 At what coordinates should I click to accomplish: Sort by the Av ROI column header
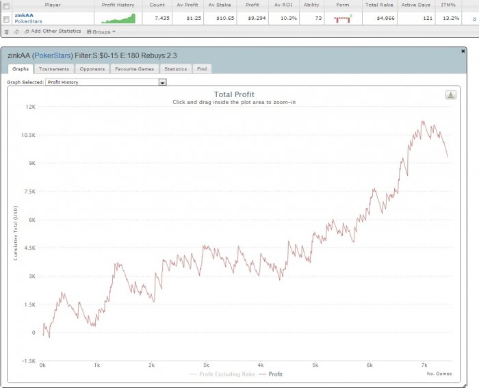click(x=283, y=5)
